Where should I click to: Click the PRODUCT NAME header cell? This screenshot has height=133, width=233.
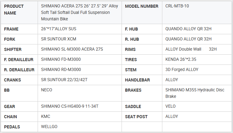tap(14, 10)
